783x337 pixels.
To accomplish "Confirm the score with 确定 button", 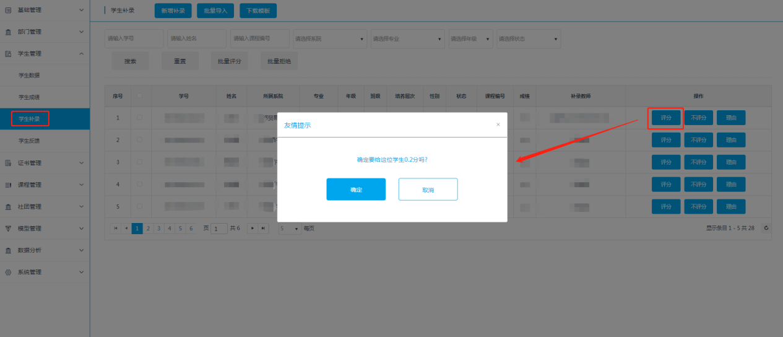I will [x=356, y=190].
